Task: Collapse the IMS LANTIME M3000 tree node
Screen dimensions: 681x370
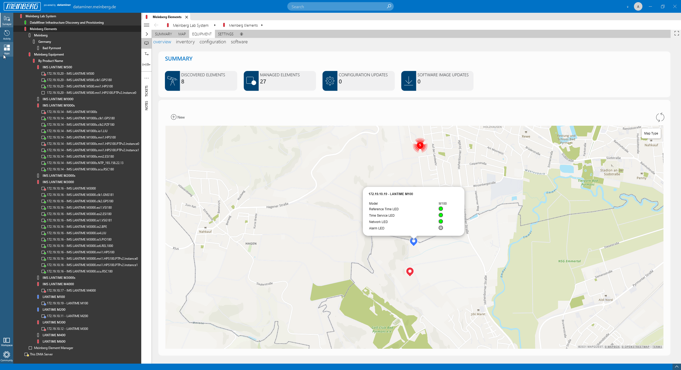Action: click(x=38, y=182)
